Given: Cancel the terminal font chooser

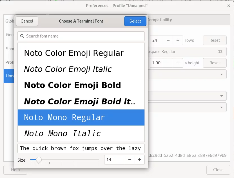Looking at the screenshot, I should pyautogui.click(x=27, y=21).
